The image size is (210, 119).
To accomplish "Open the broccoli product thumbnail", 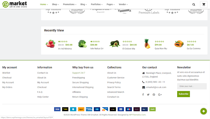I will pos(82,43).
